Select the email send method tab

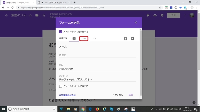click(74, 39)
